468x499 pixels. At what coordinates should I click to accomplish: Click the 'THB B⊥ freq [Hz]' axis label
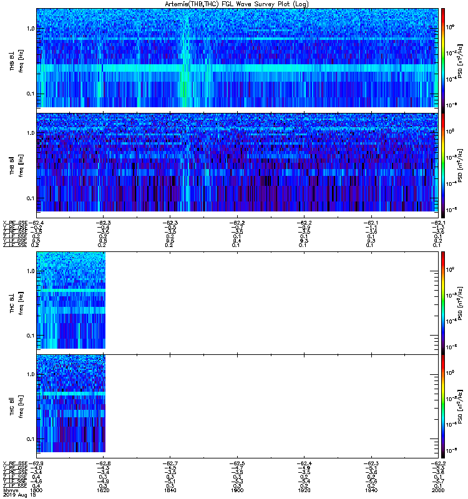coord(16,61)
